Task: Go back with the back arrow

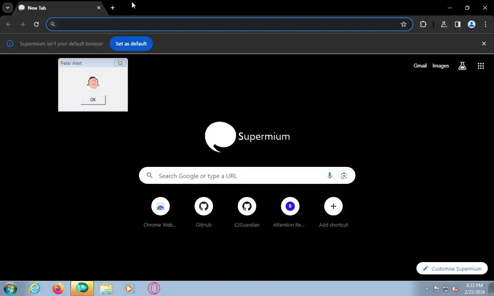Action: click(8, 24)
